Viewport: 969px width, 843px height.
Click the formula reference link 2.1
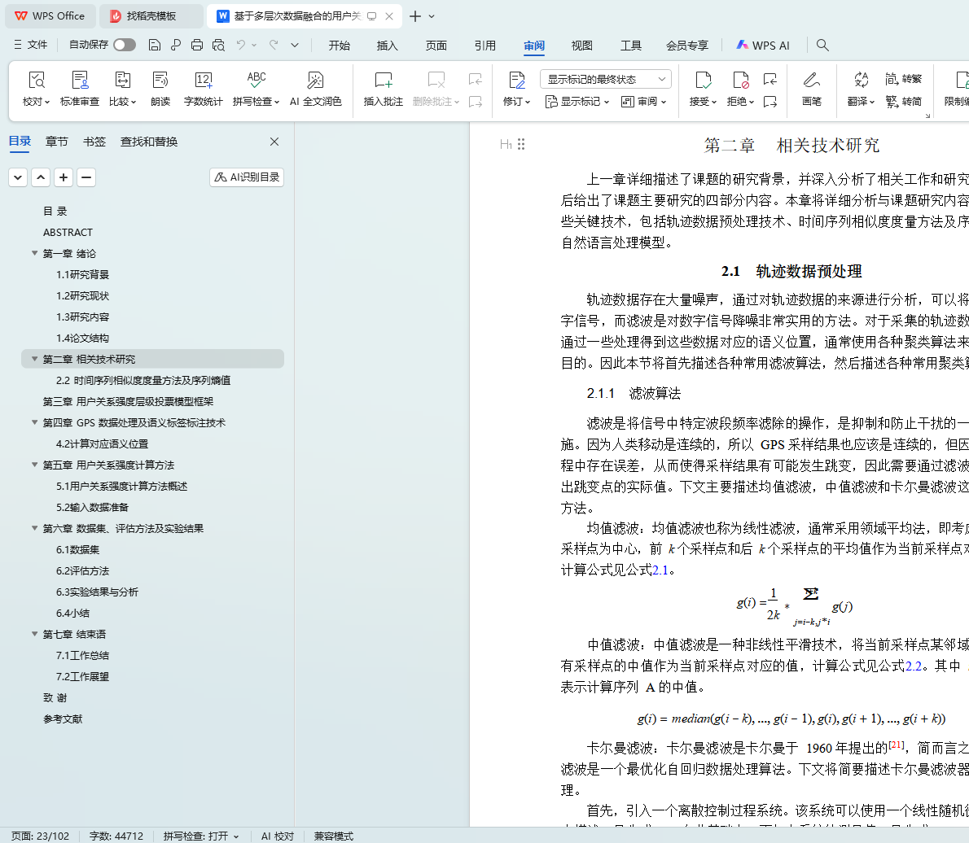pyautogui.click(x=660, y=570)
